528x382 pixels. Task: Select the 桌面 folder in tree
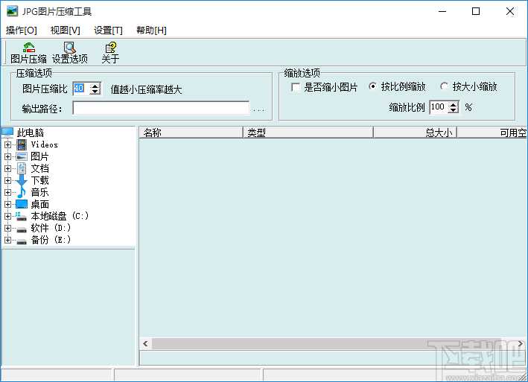coord(39,204)
